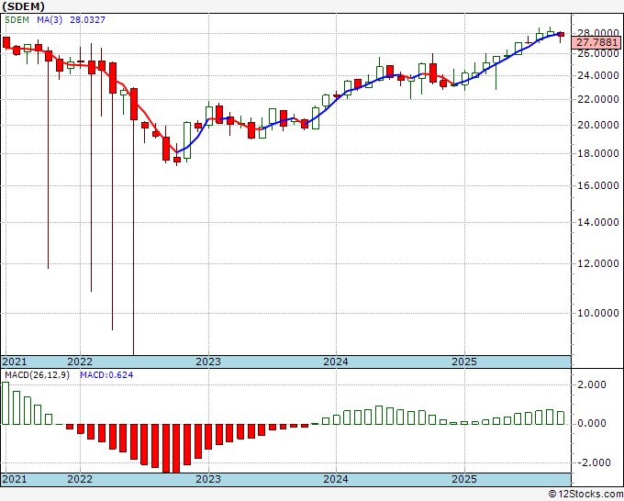Click the 12.0000 price axis label
This screenshot has width=624, height=501.
598,263
